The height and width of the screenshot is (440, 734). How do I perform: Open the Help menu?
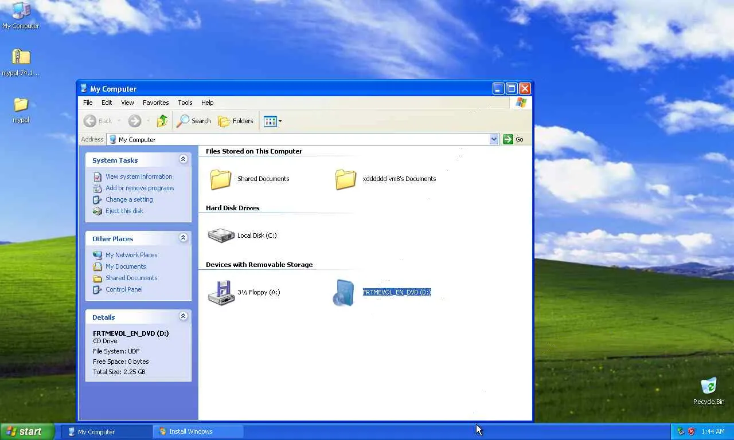tap(208, 103)
